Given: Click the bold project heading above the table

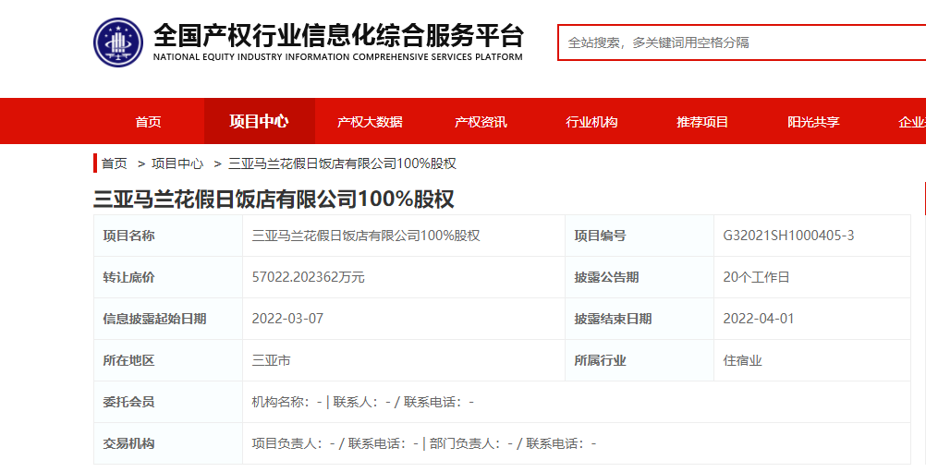Looking at the screenshot, I should click(274, 199).
